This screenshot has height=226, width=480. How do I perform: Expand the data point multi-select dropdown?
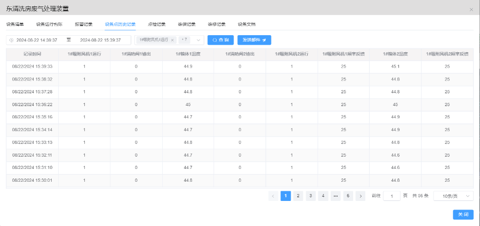pos(198,40)
